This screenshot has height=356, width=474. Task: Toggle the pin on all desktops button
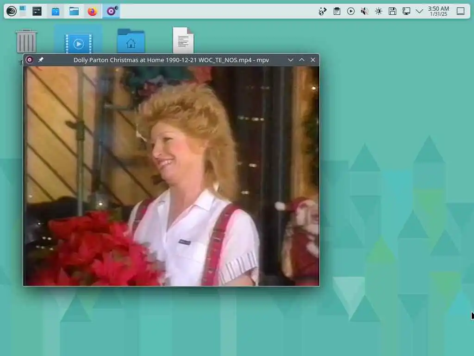[x=41, y=60]
